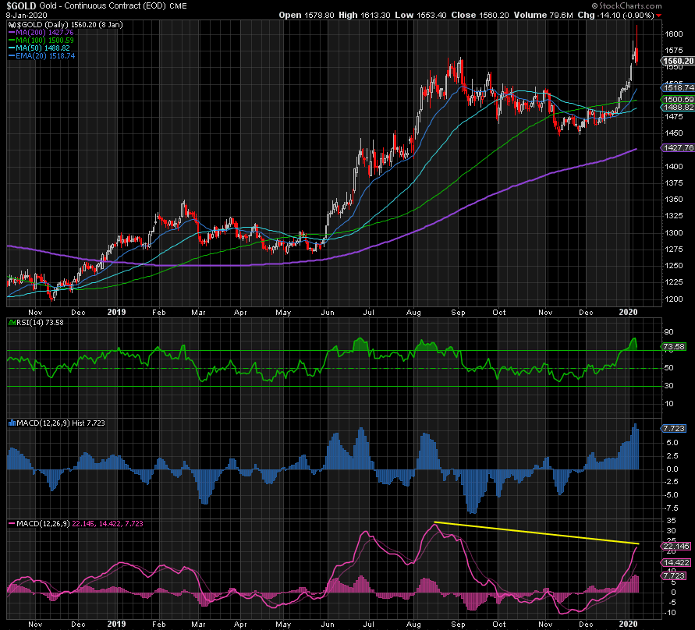Click the 1250 price axis label
The height and width of the screenshot is (630, 695).
[674, 266]
